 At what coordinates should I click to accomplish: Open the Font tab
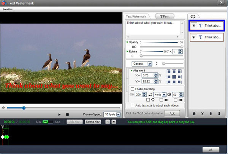165,16
